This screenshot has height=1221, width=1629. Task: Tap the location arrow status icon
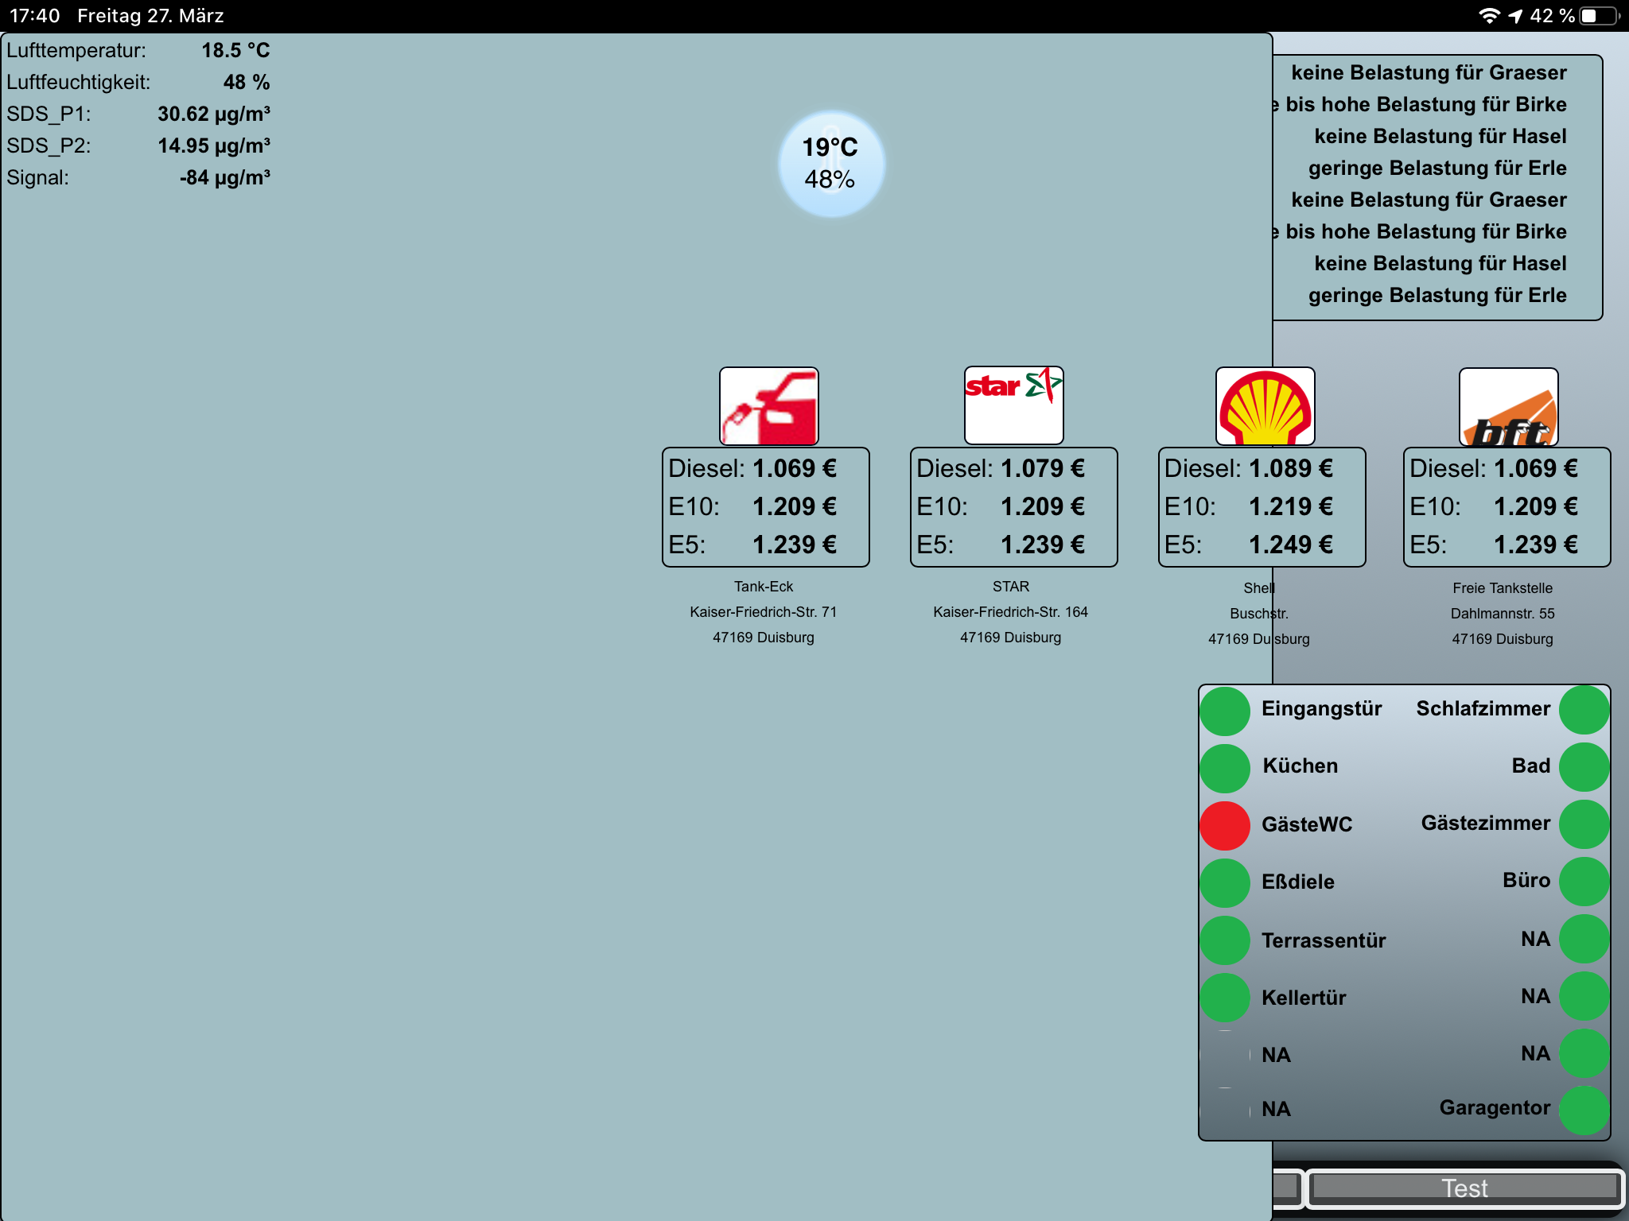pyautogui.click(x=1515, y=16)
